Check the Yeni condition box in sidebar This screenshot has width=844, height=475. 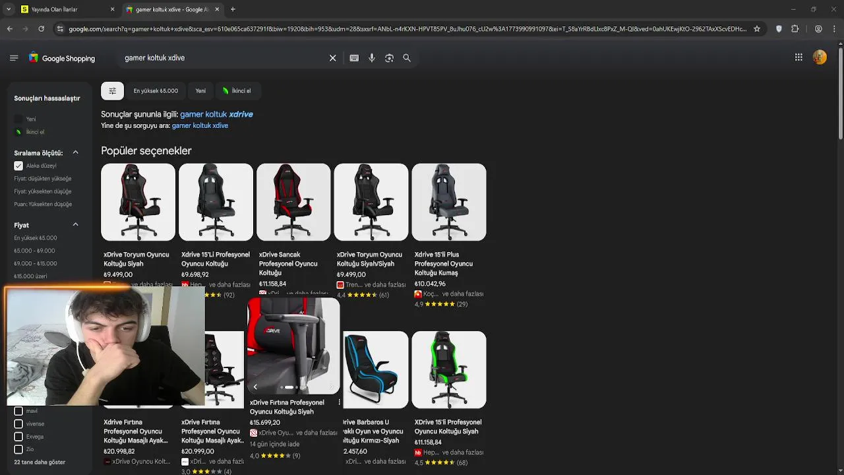[18, 119]
